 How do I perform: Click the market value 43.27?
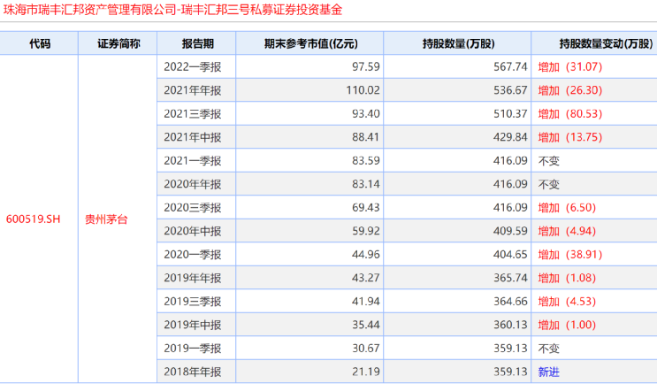click(366, 278)
